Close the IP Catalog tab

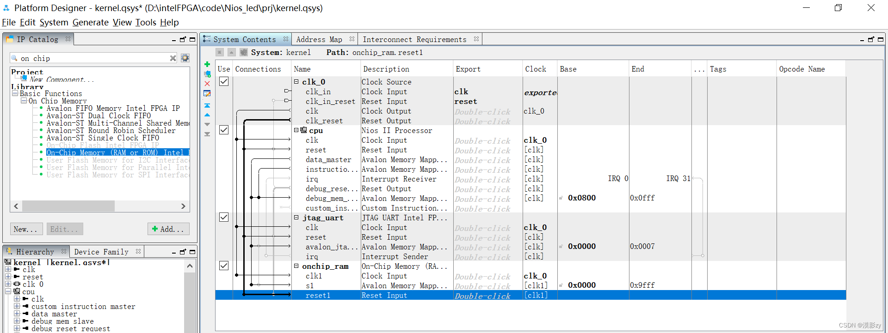pos(68,39)
